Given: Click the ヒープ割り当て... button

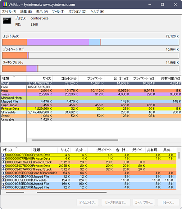Looking at the screenshot, I should tap(116, 202).
